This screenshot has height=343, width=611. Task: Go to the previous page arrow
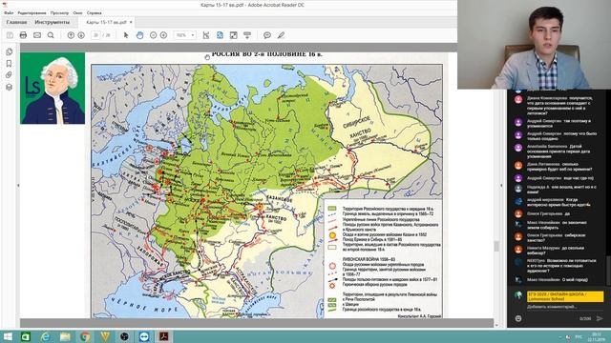[x=71, y=35]
